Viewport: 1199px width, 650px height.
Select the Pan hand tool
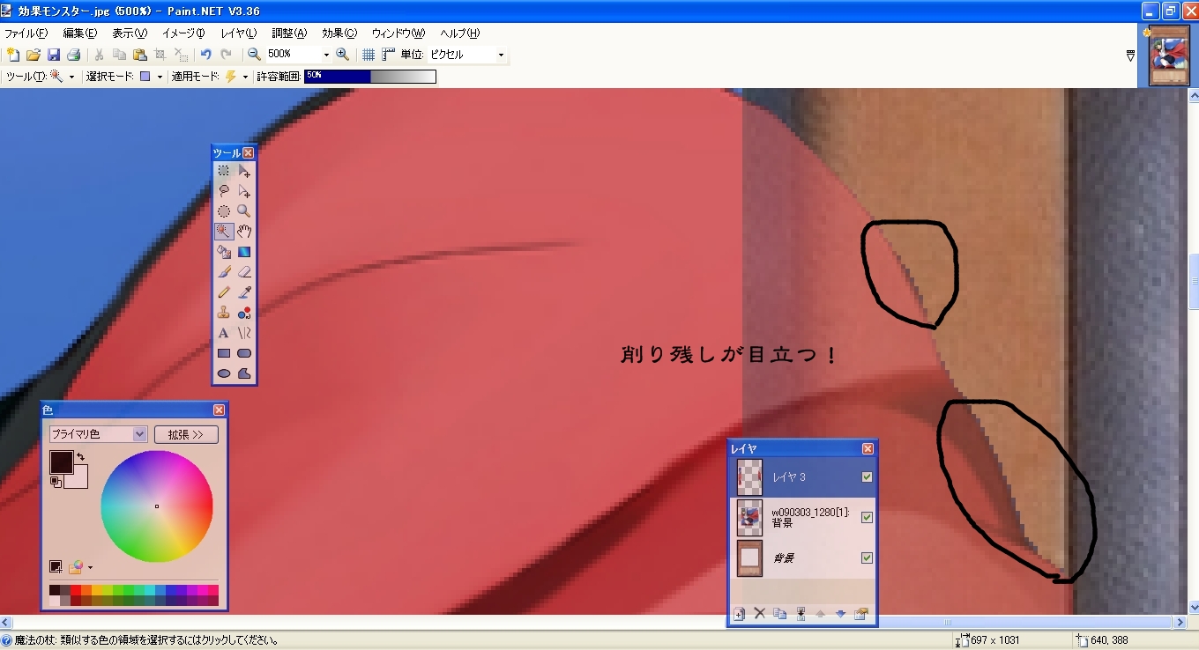[244, 232]
